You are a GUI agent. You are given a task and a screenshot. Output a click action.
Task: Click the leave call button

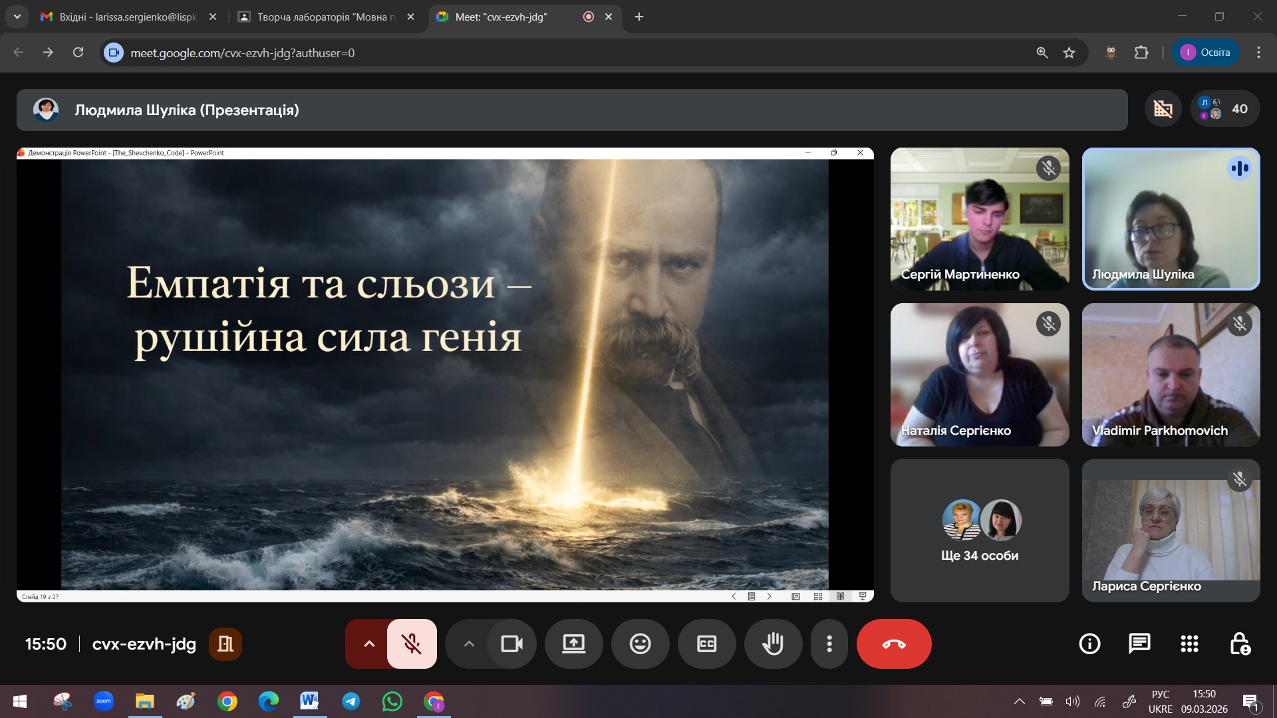(x=894, y=644)
